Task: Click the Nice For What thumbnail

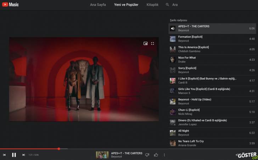Action: pos(173,60)
